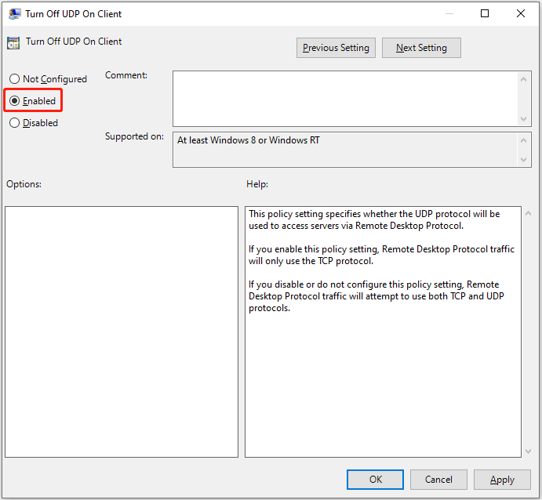The width and height of the screenshot is (542, 500).
Task: Go to Previous Setting
Action: click(x=336, y=48)
